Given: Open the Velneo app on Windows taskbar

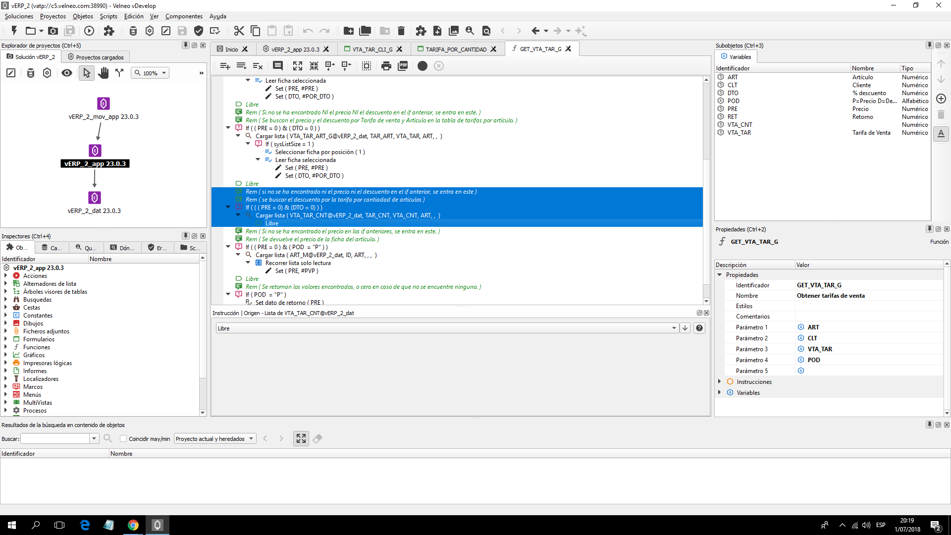Looking at the screenshot, I should click(157, 525).
